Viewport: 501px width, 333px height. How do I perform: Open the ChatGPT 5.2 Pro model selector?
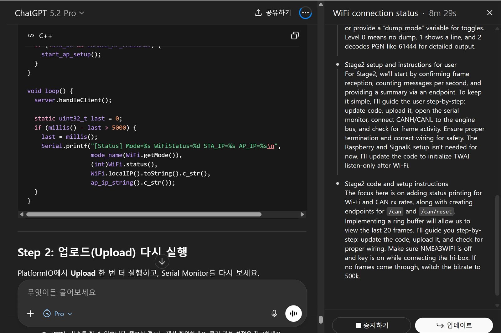(x=49, y=13)
